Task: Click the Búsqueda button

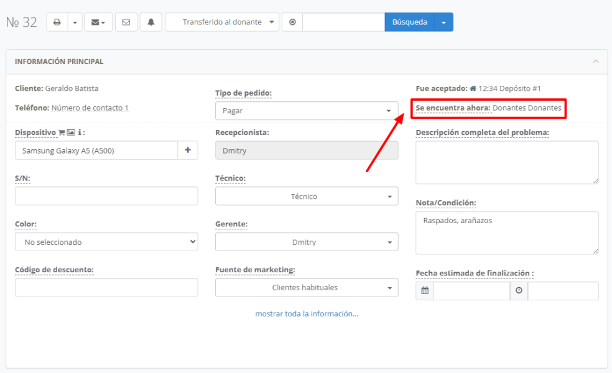Action: coord(409,22)
